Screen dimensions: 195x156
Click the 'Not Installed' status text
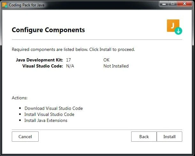tap(116, 66)
